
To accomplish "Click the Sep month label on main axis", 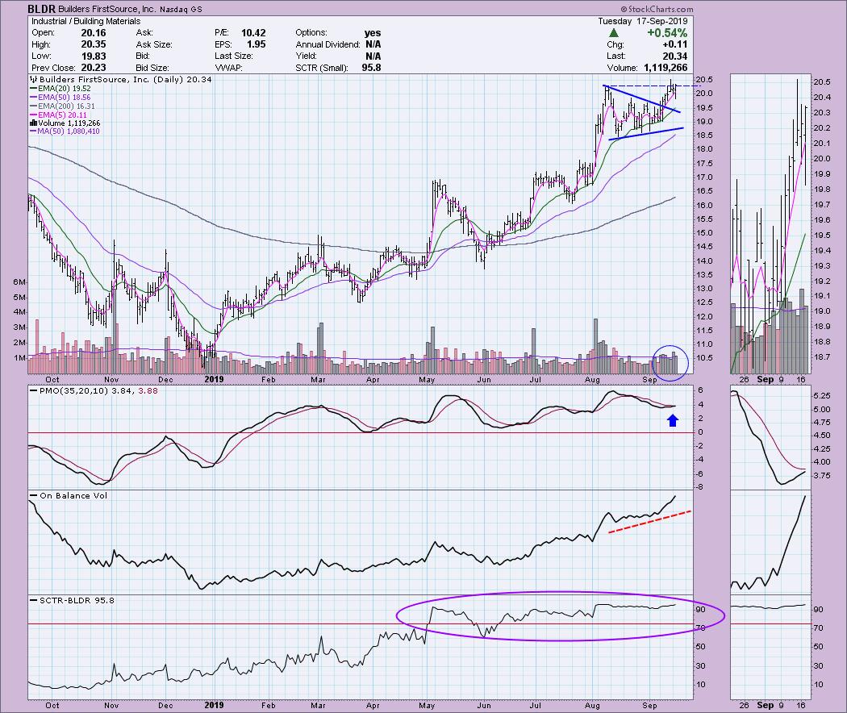I will point(650,378).
